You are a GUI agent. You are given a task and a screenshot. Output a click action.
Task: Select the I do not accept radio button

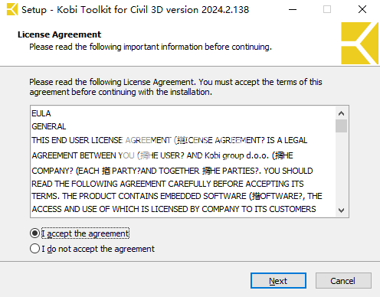[x=34, y=249]
